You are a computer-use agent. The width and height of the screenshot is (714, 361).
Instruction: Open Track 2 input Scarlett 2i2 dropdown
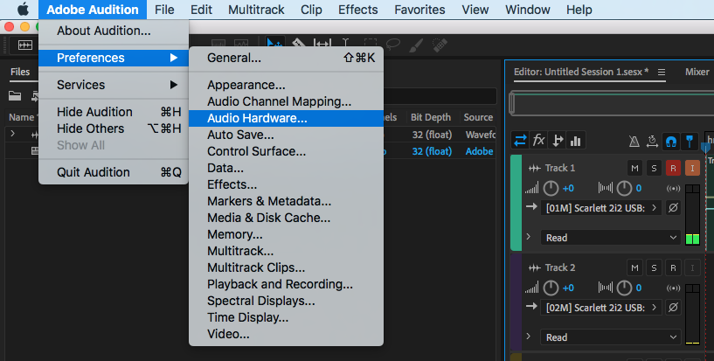601,308
